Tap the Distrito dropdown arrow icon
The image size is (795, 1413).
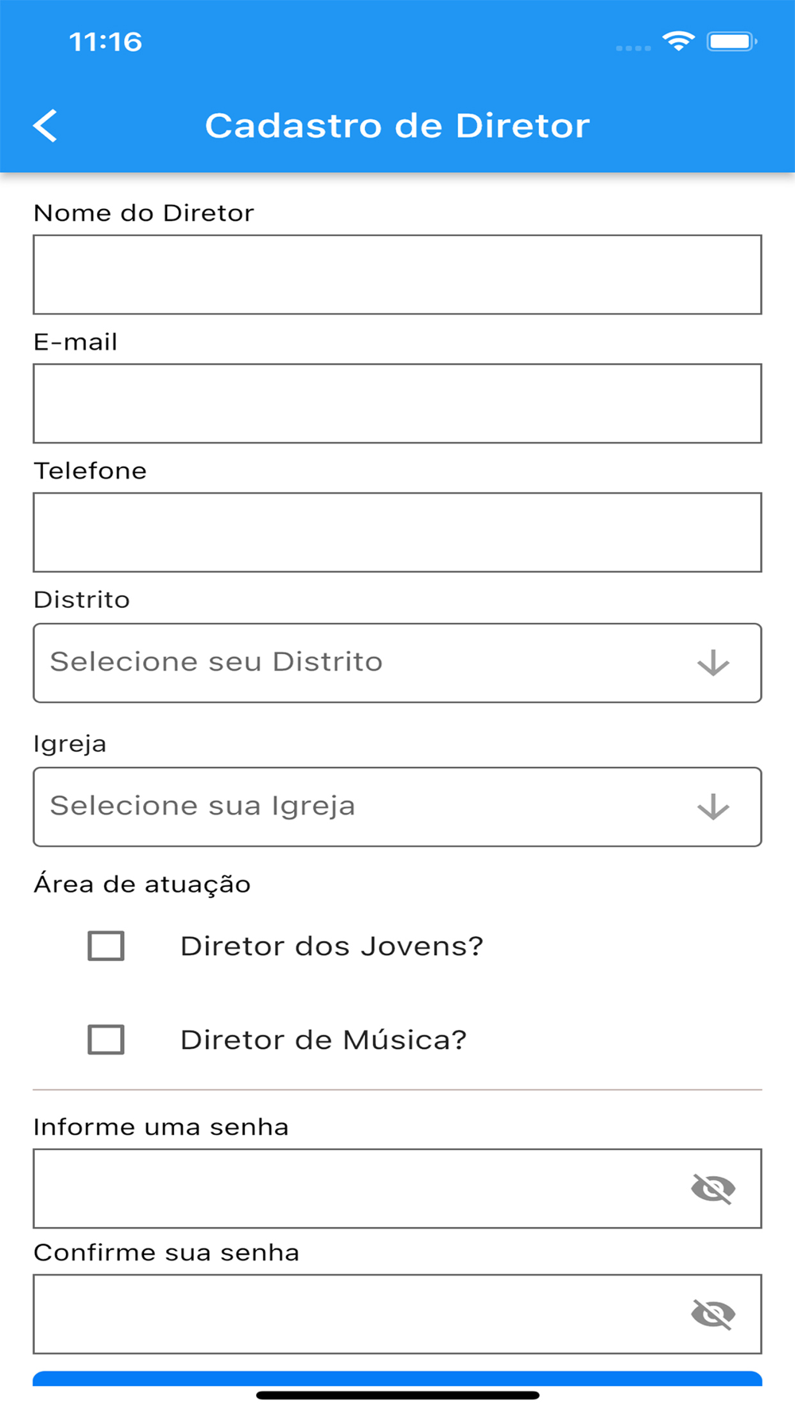tap(713, 663)
